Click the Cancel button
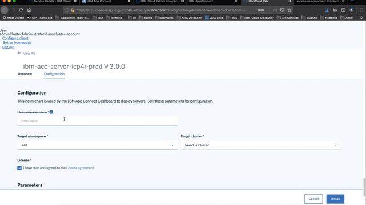The image size is (366, 205). [x=313, y=199]
